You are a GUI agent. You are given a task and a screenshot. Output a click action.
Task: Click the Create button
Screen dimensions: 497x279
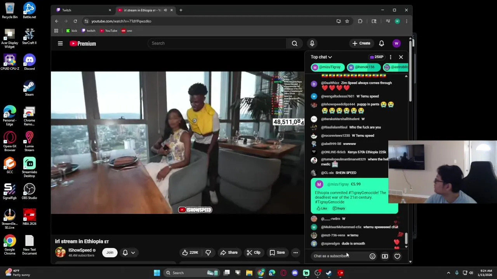(x=361, y=43)
